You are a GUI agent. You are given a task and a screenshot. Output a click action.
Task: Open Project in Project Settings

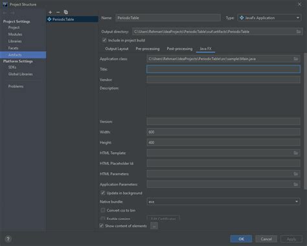pos(14,27)
